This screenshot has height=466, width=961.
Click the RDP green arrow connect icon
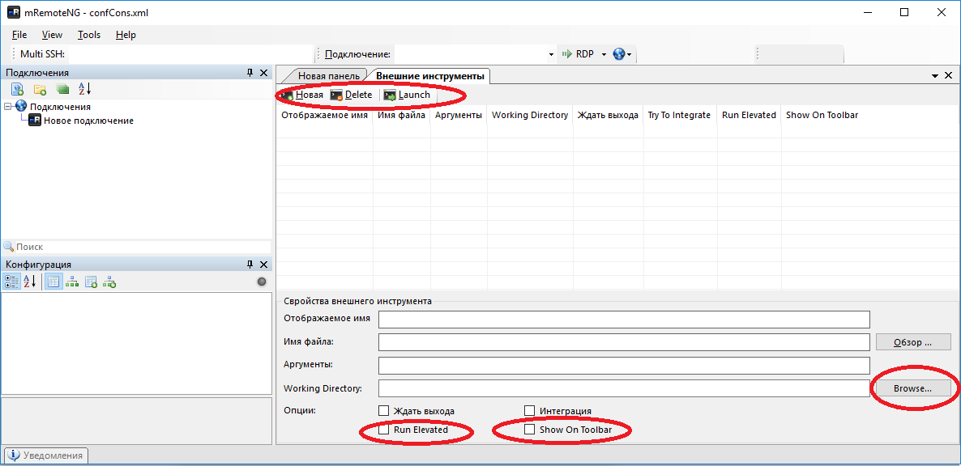(x=567, y=54)
